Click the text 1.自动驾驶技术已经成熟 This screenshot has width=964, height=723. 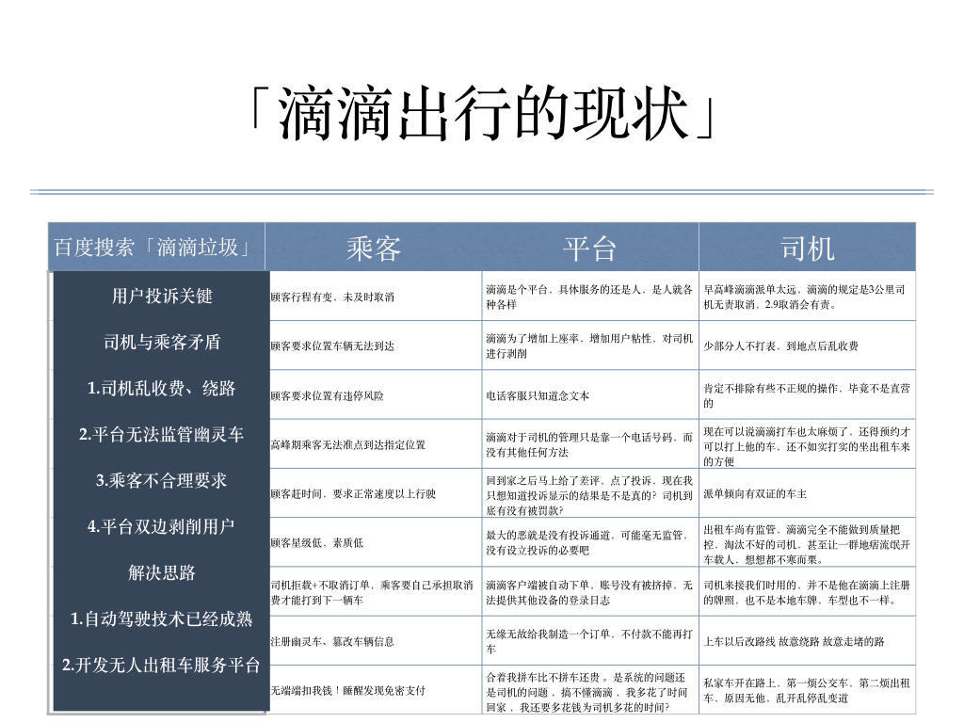click(x=162, y=619)
